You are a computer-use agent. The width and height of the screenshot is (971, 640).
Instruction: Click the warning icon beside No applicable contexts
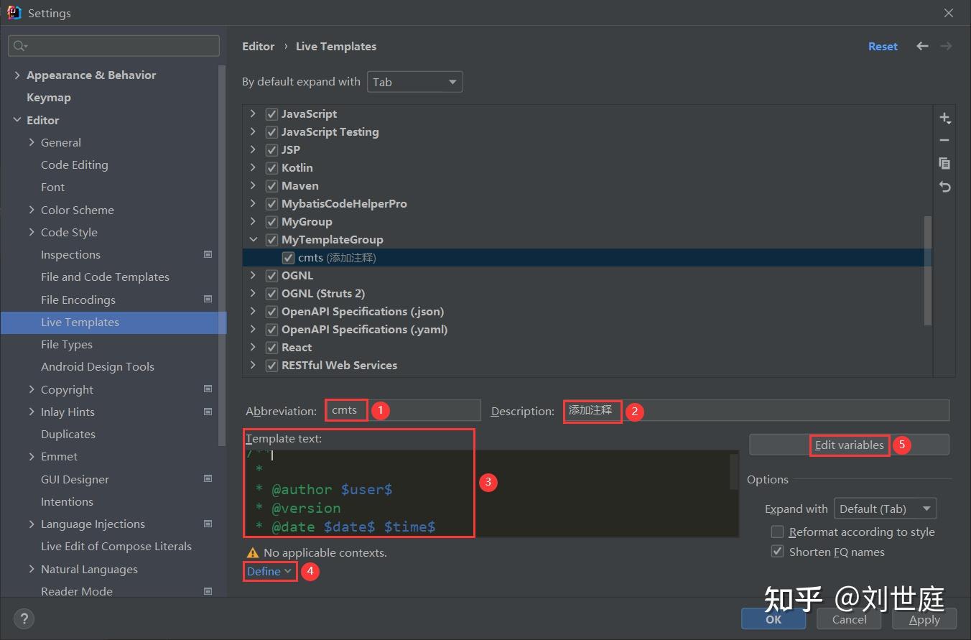[252, 552]
